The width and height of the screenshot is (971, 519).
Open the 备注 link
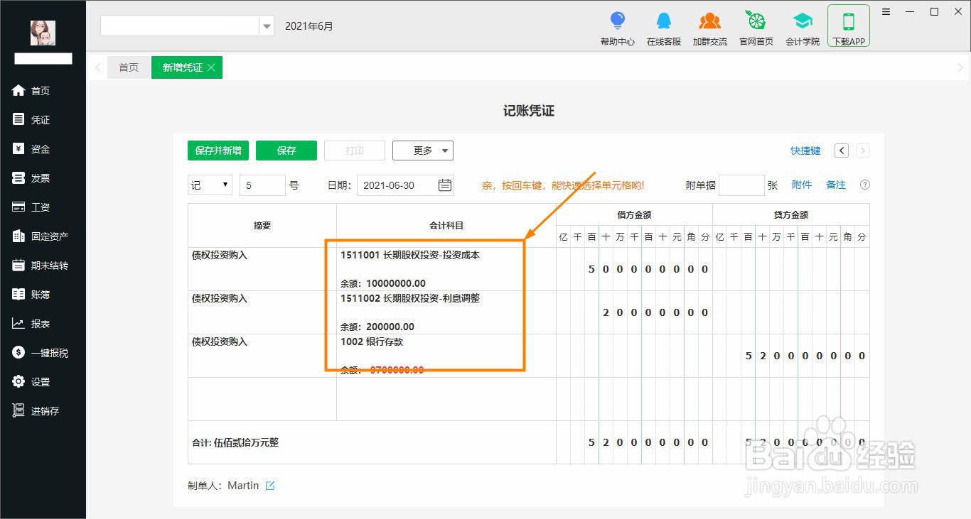click(x=835, y=185)
